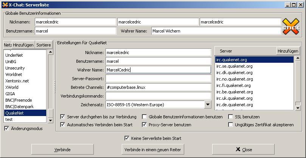Select server irc.se.quakenet.org
The height and width of the screenshot is (158, 306).
254,66
